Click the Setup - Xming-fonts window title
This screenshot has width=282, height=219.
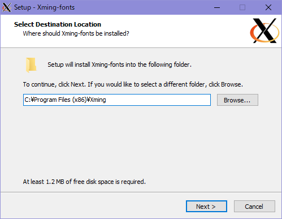[x=44, y=7]
